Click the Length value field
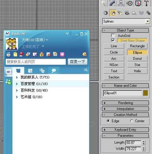Screen dimensions: 152x154 click(x=133, y=143)
